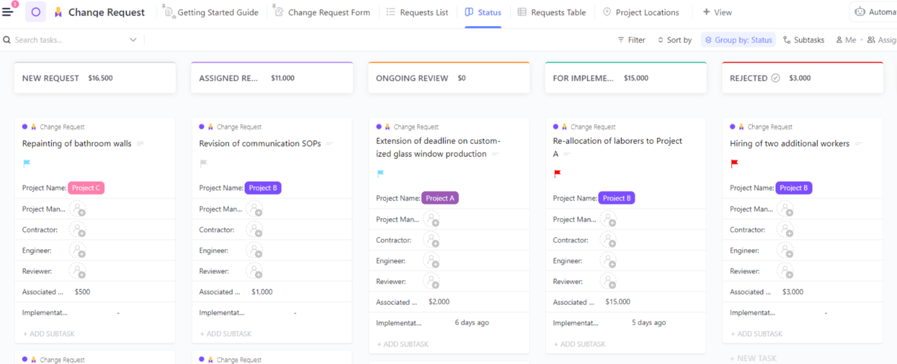Toggle the Me filter

[x=846, y=40]
